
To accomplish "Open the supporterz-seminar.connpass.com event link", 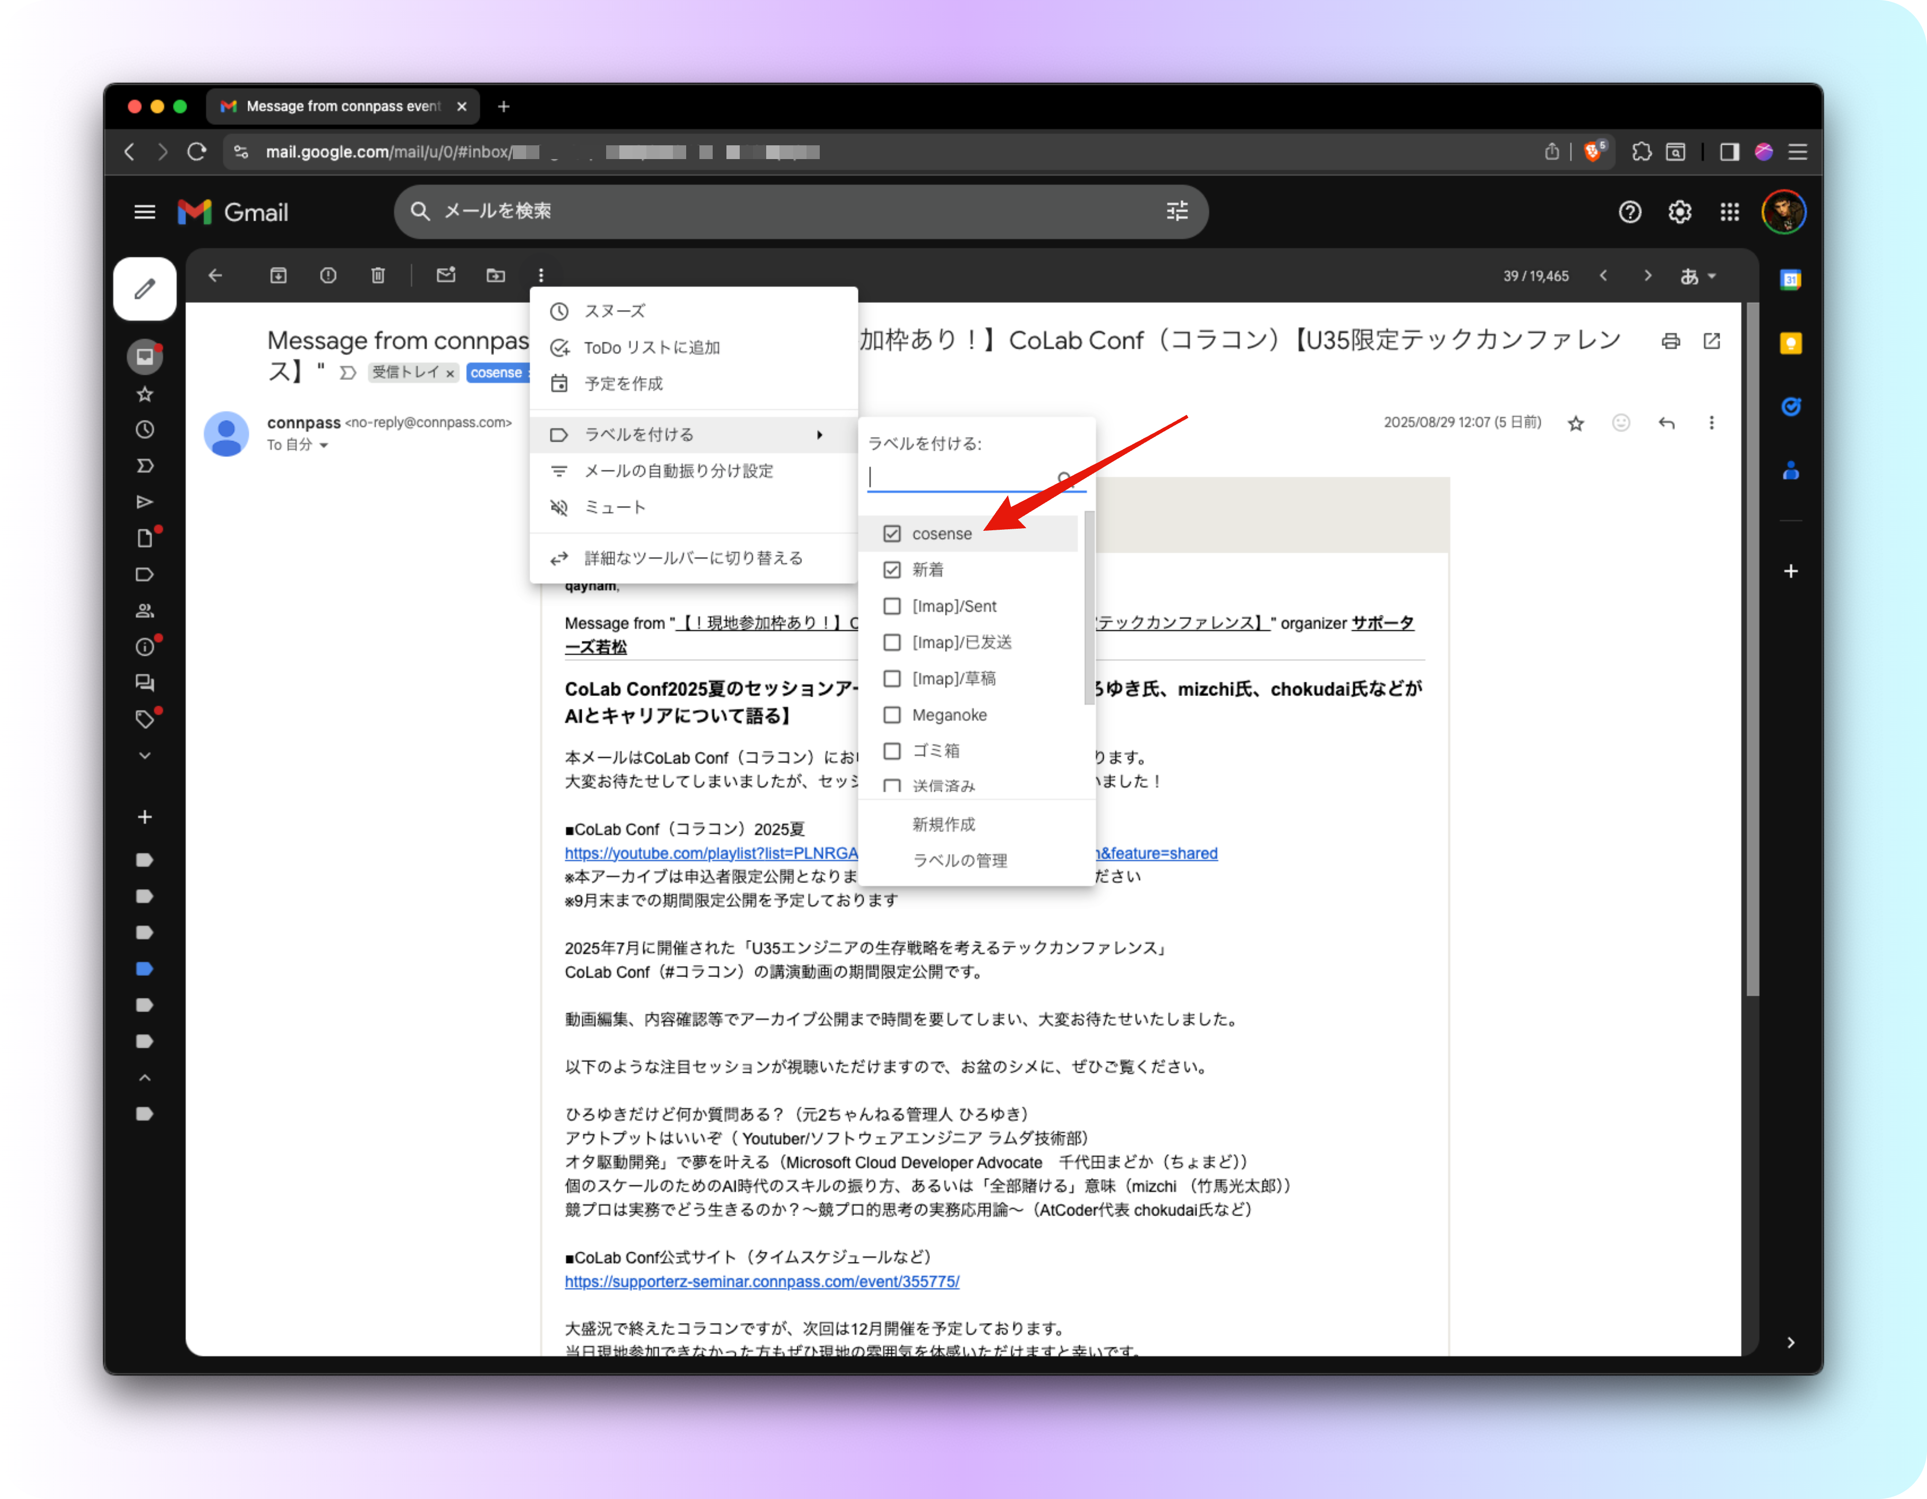I will coord(762,1281).
